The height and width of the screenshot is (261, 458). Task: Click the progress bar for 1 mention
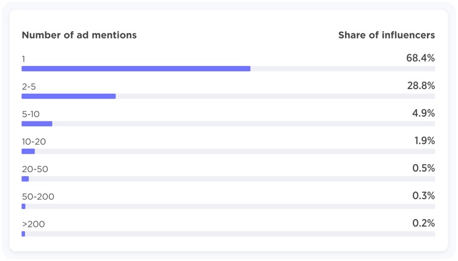point(228,68)
